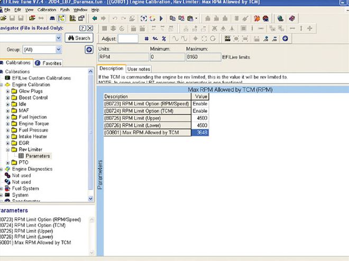Select the EGR folder in tree

point(24,143)
